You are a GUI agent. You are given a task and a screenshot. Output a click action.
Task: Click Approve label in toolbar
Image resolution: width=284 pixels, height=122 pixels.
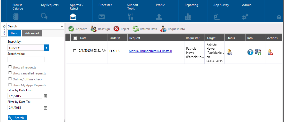point(81,29)
